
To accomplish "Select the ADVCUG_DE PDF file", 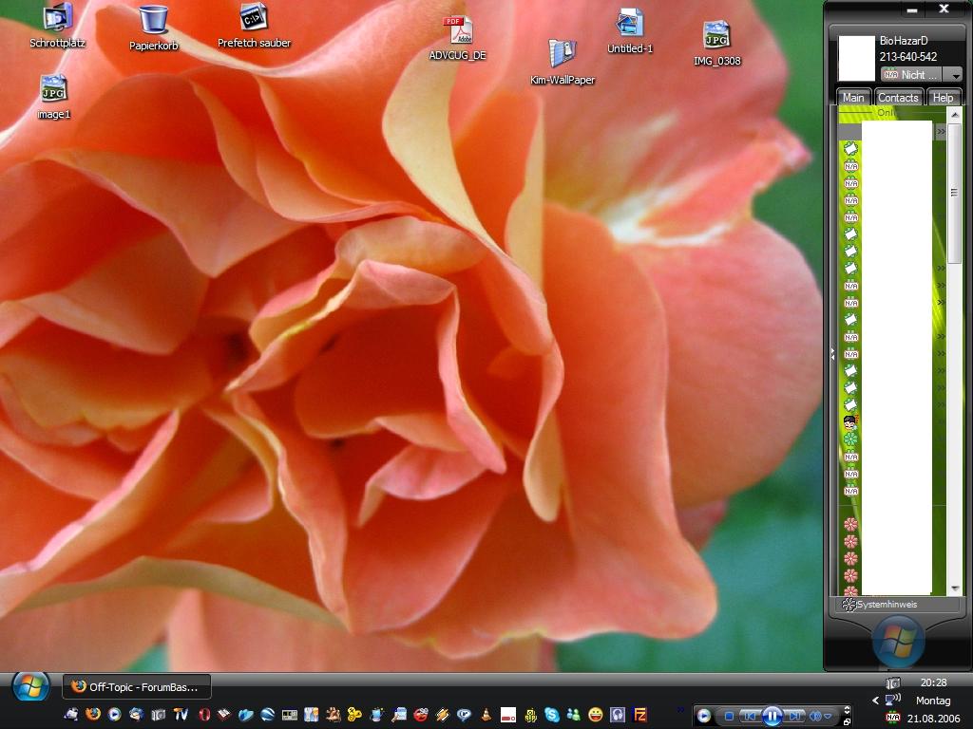I will pyautogui.click(x=457, y=37).
